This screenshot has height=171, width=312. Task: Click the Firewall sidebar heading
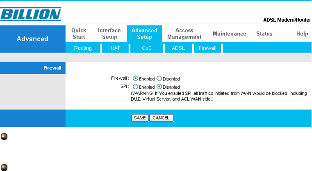(52, 68)
